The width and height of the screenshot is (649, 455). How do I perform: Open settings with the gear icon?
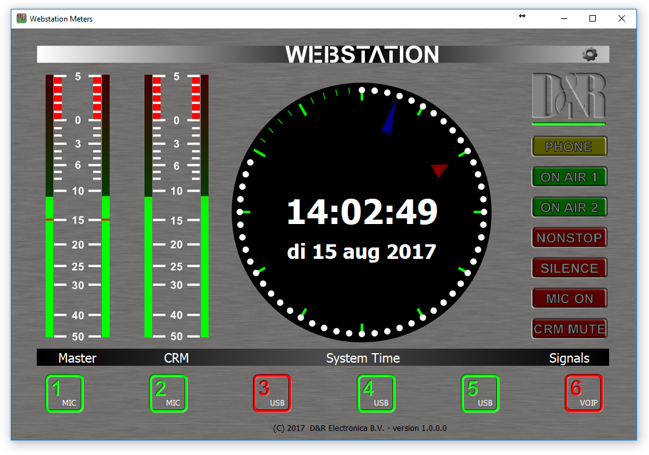pyautogui.click(x=590, y=54)
